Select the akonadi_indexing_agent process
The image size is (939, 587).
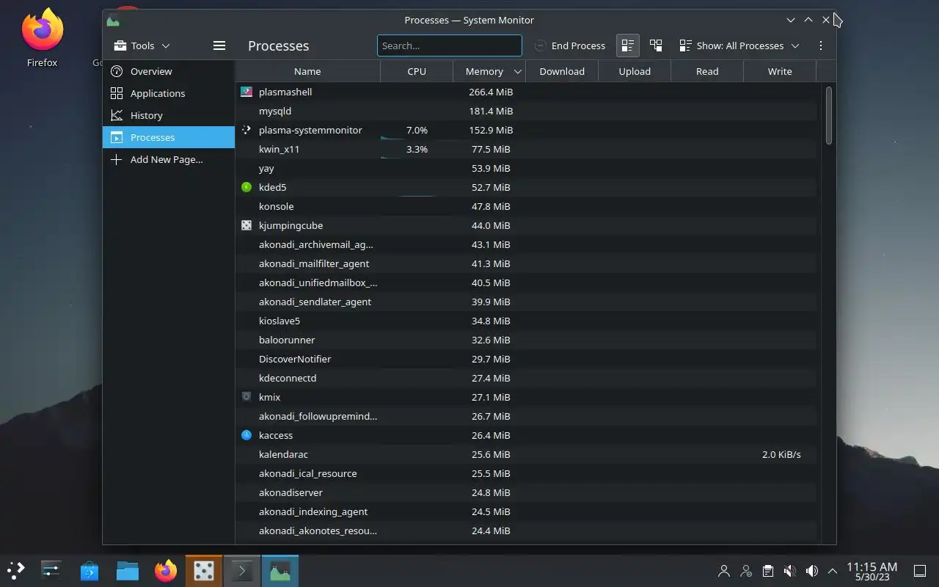pyautogui.click(x=526, y=511)
